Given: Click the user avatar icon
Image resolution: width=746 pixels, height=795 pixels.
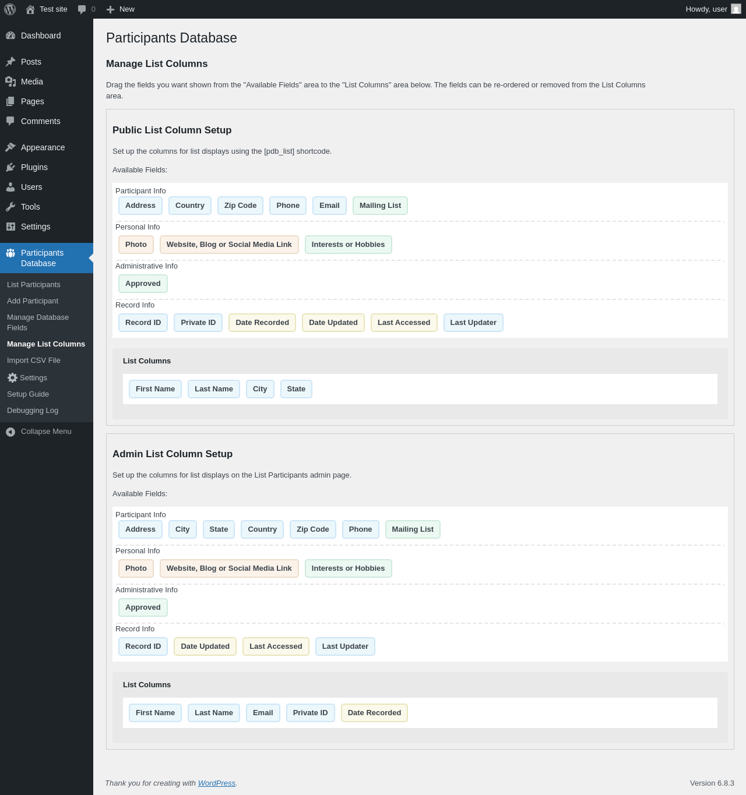Looking at the screenshot, I should (x=736, y=9).
